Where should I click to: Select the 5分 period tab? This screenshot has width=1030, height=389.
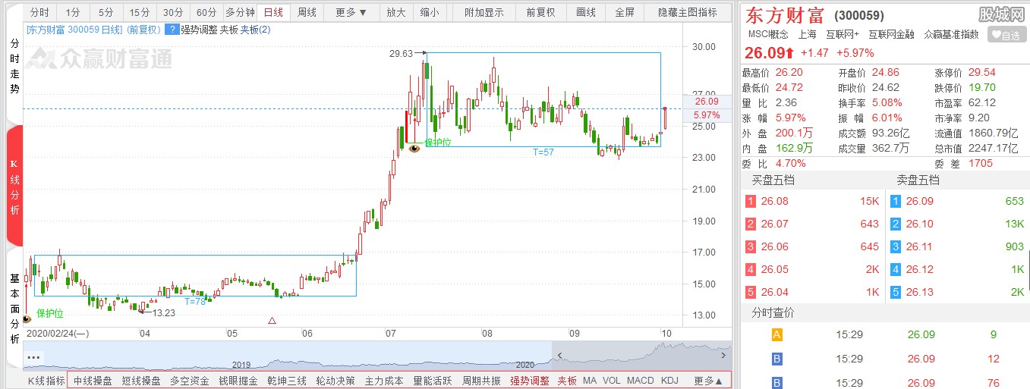tap(106, 12)
